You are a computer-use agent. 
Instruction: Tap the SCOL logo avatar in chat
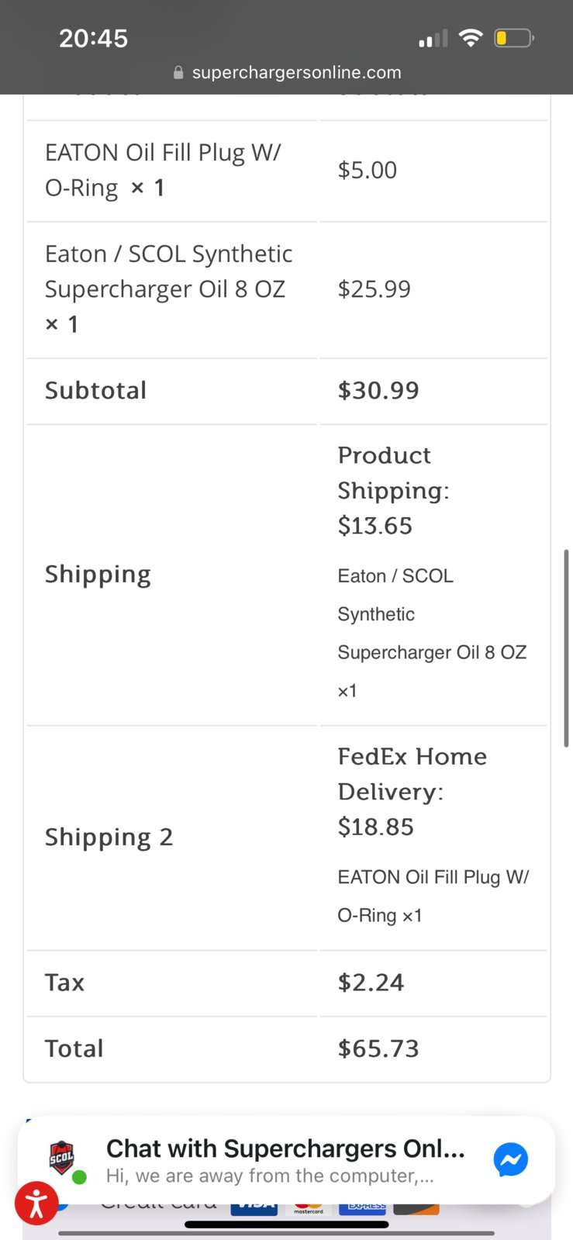click(62, 1158)
